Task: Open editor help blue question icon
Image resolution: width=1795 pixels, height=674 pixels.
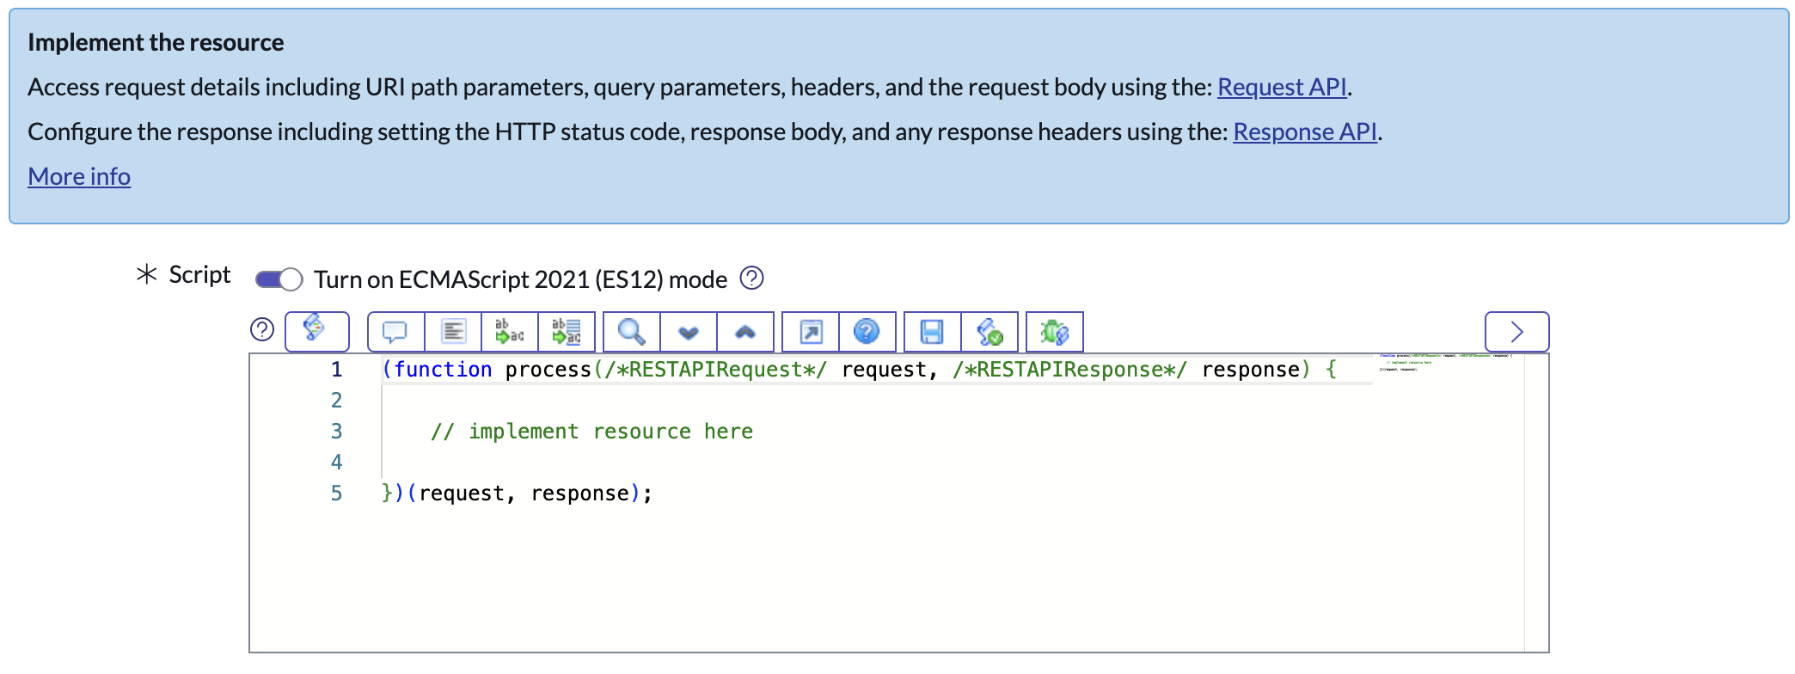Action: click(867, 332)
